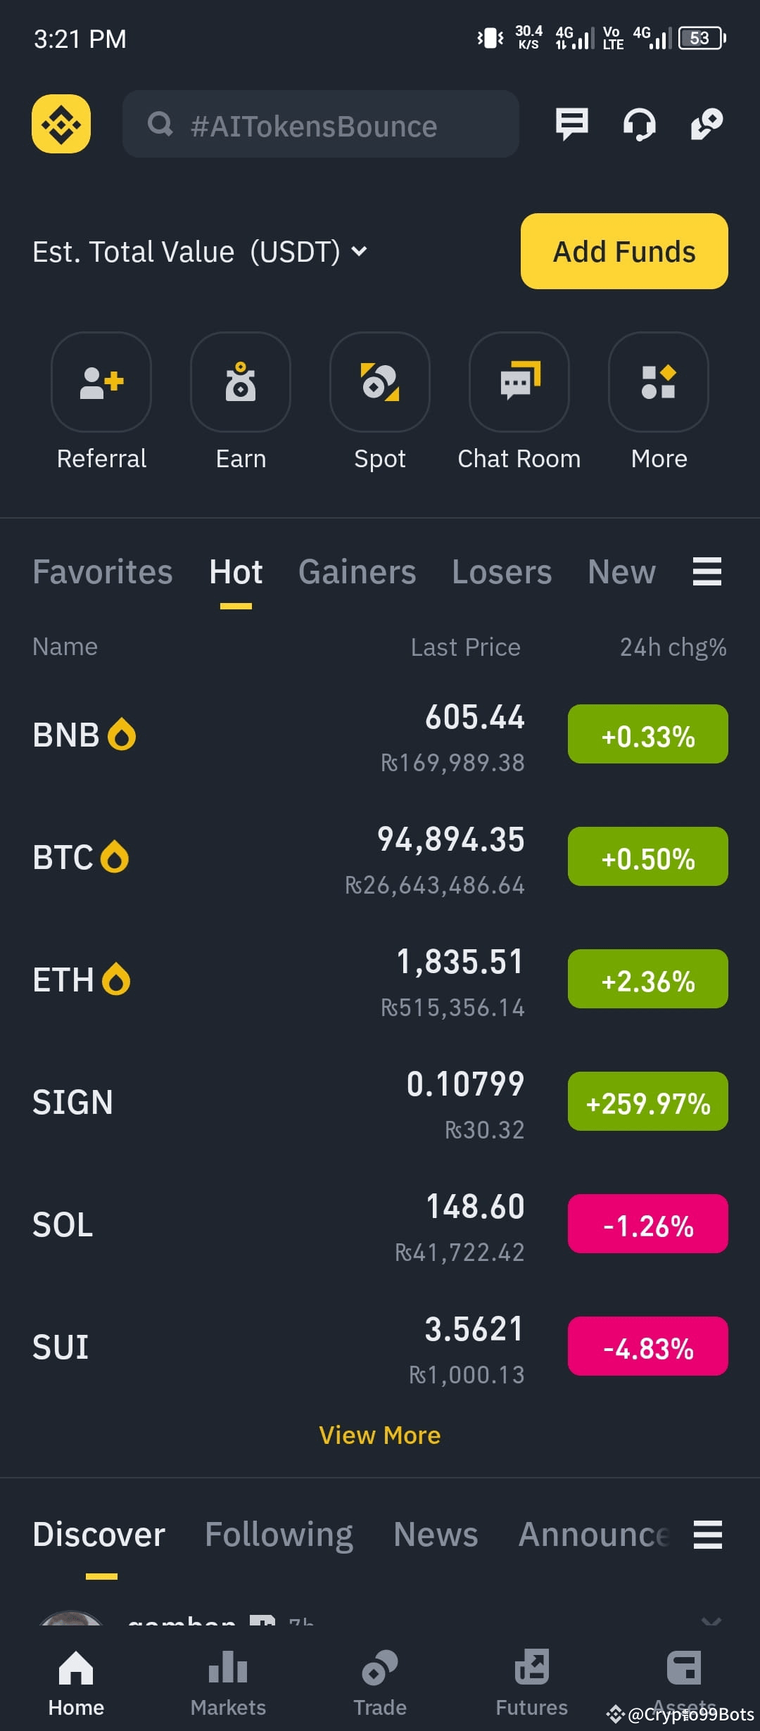760x1731 pixels.
Task: Open the Spot trading icon
Action: (x=380, y=381)
